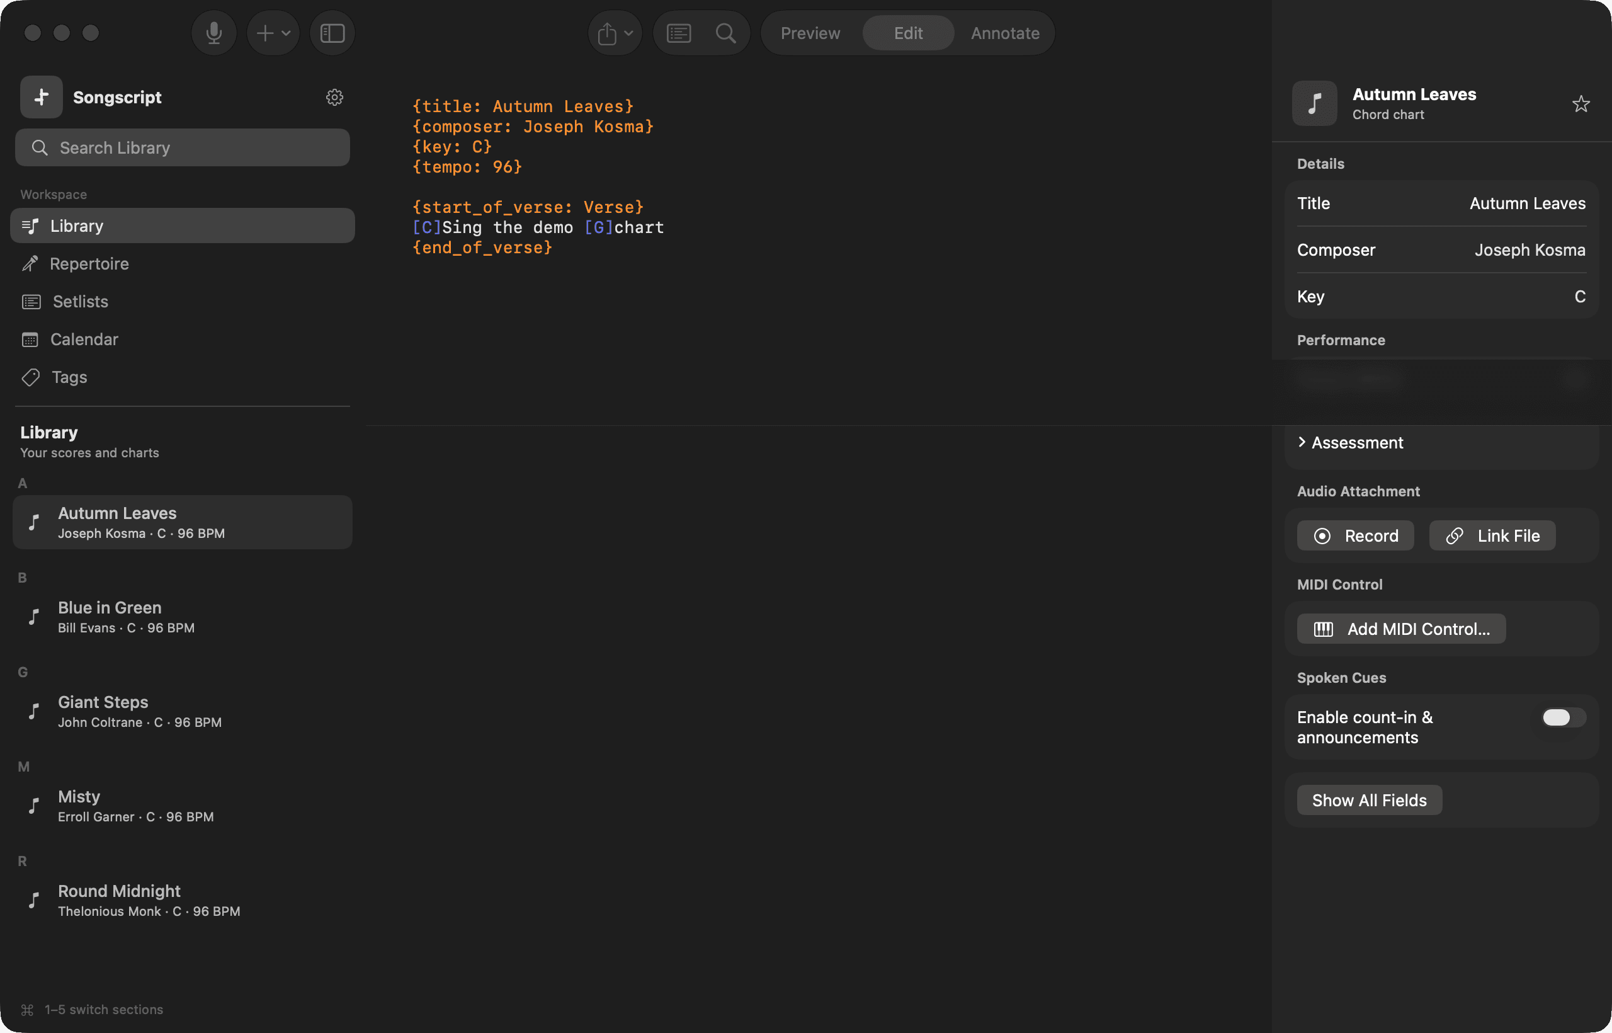The height and width of the screenshot is (1033, 1612).
Task: Switch to Annotate mode
Action: tap(1004, 33)
